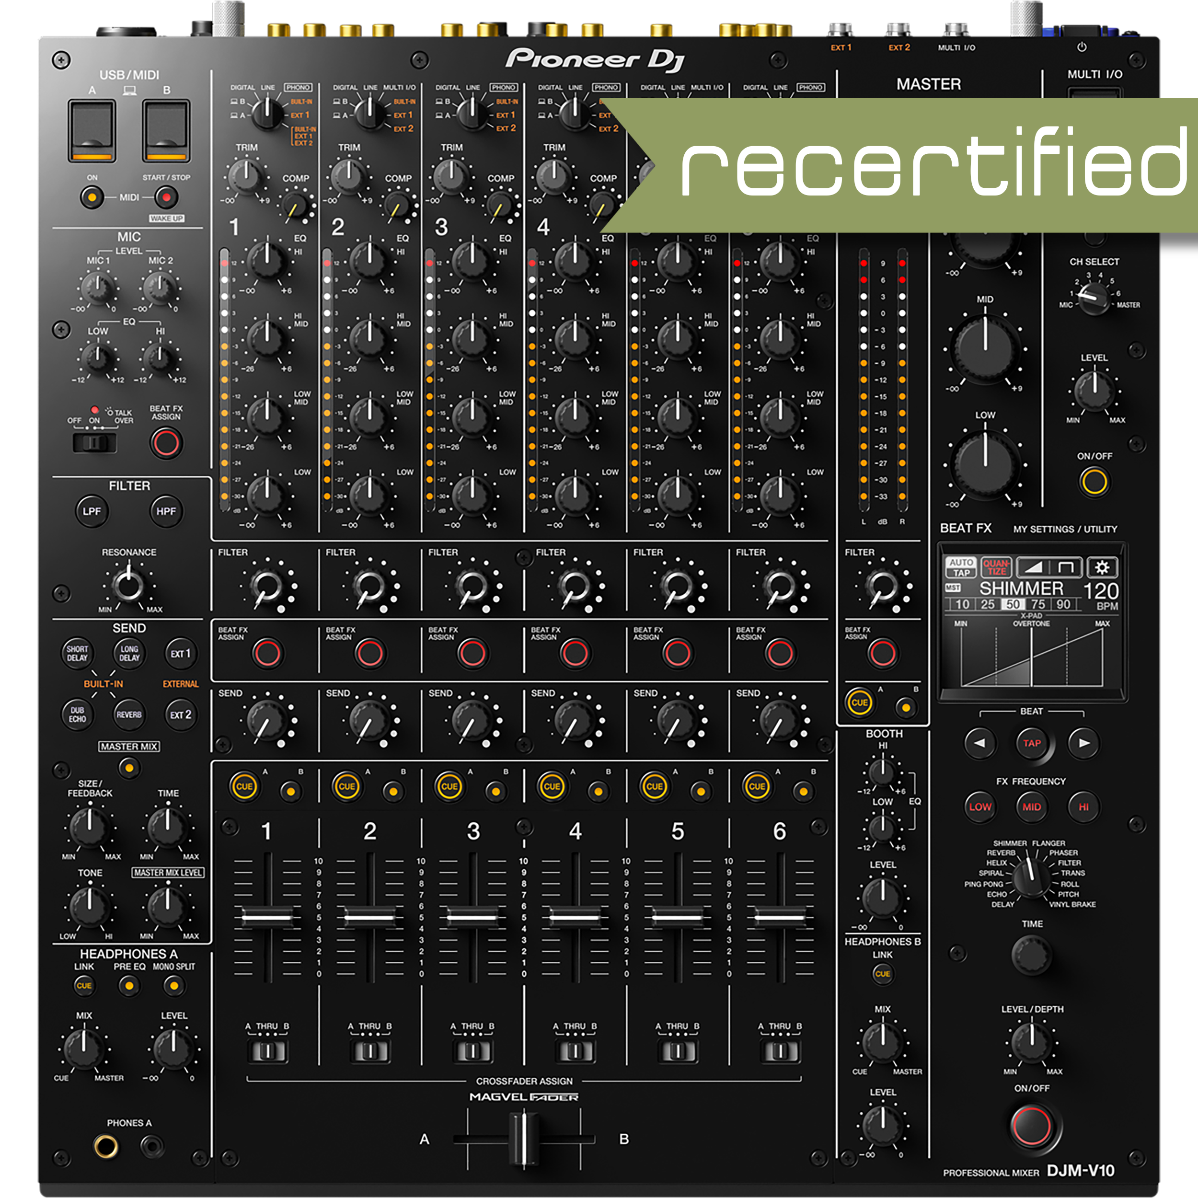Image resolution: width=1198 pixels, height=1198 pixels.
Task: Toggle the MULTI I/O ON/OFF button
Action: (x=1094, y=481)
